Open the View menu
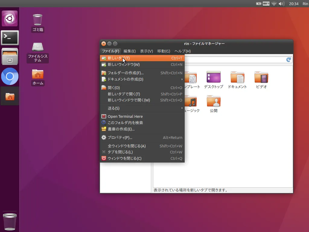This screenshot has height=232, width=309. pos(146,51)
